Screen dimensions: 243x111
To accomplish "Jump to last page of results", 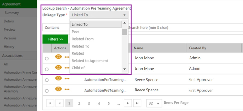I will click(x=137, y=103).
